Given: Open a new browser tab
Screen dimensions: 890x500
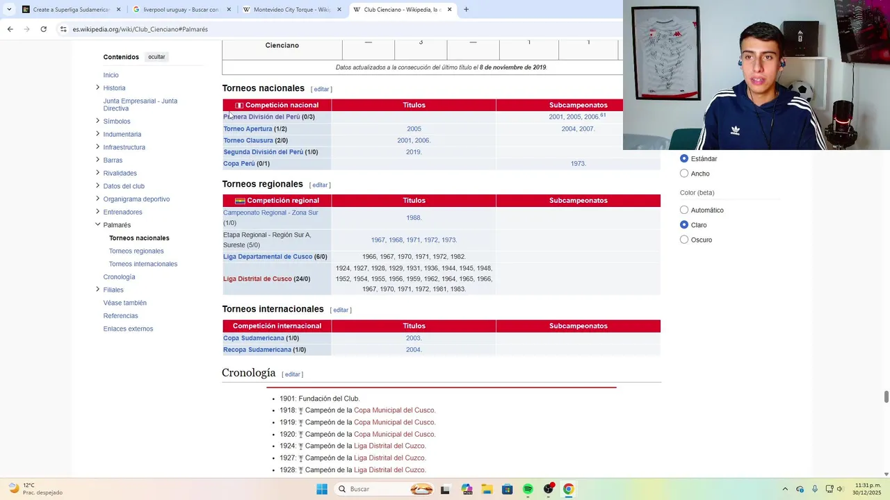Looking at the screenshot, I should pos(466,10).
